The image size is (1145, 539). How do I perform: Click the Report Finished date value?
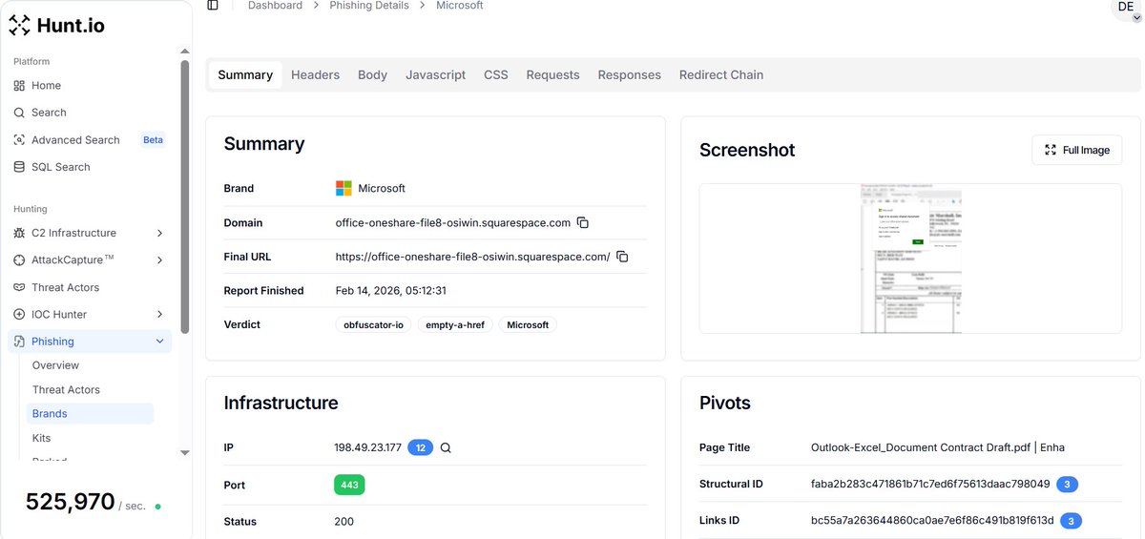coord(391,291)
